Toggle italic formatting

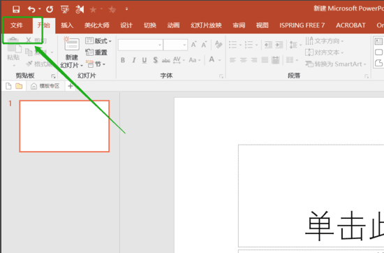[134, 60]
